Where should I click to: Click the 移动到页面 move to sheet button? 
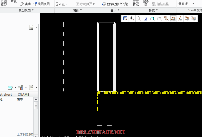pos(85,4)
